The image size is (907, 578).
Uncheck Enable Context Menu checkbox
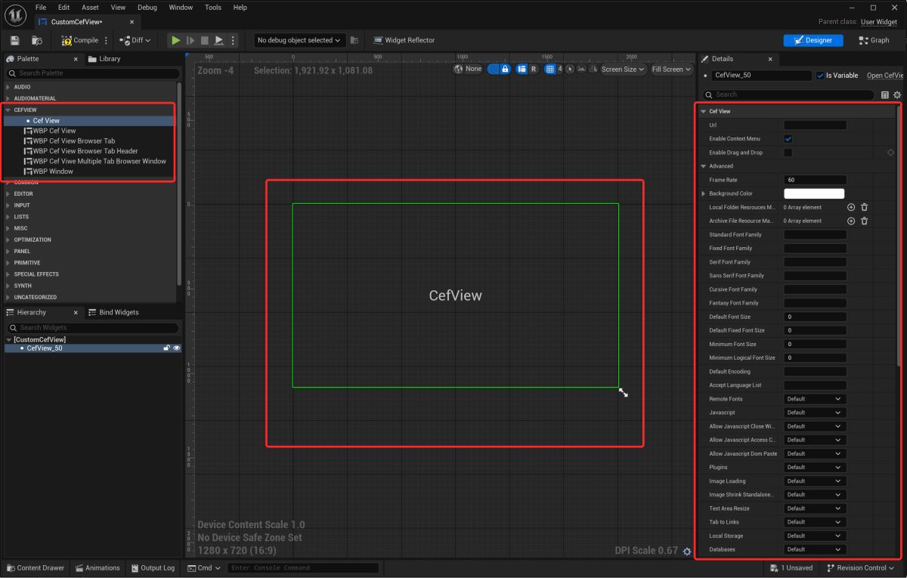[788, 139]
